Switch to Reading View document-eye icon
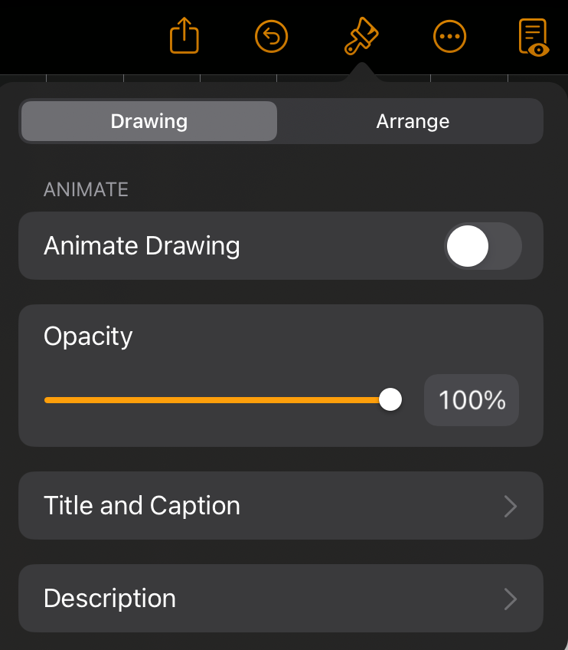The image size is (568, 650). coord(534,37)
